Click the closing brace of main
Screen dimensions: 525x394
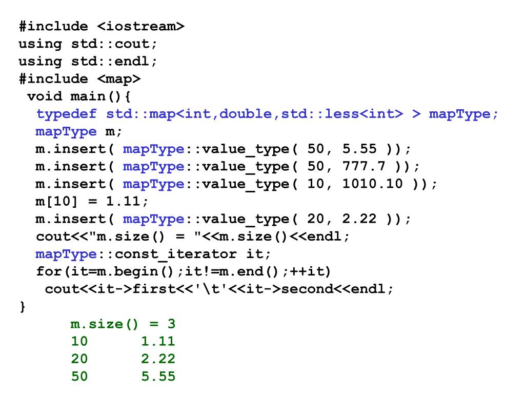23,307
